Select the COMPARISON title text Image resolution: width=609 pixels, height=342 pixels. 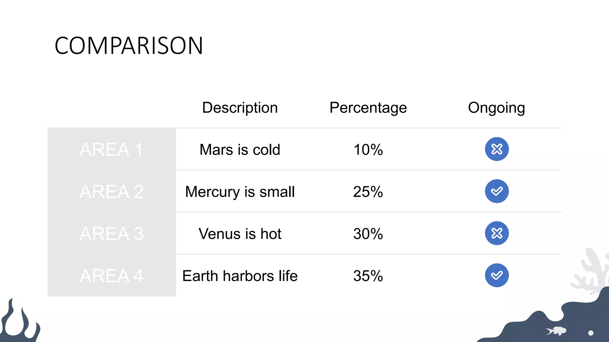pyautogui.click(x=129, y=46)
